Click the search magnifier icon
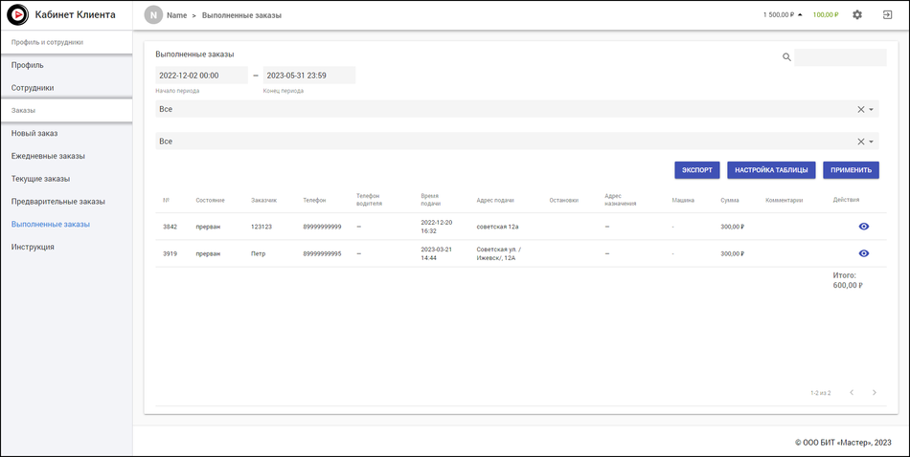Screen dimensions: 910x457 click(x=786, y=57)
